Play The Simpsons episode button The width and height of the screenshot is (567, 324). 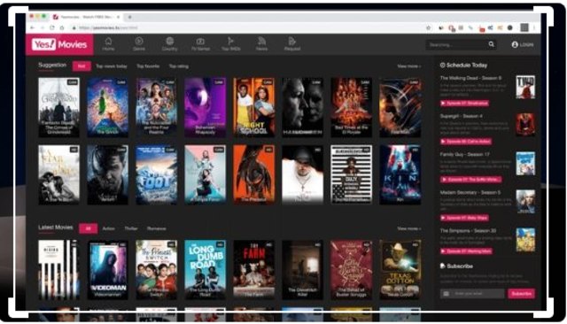tap(466, 251)
